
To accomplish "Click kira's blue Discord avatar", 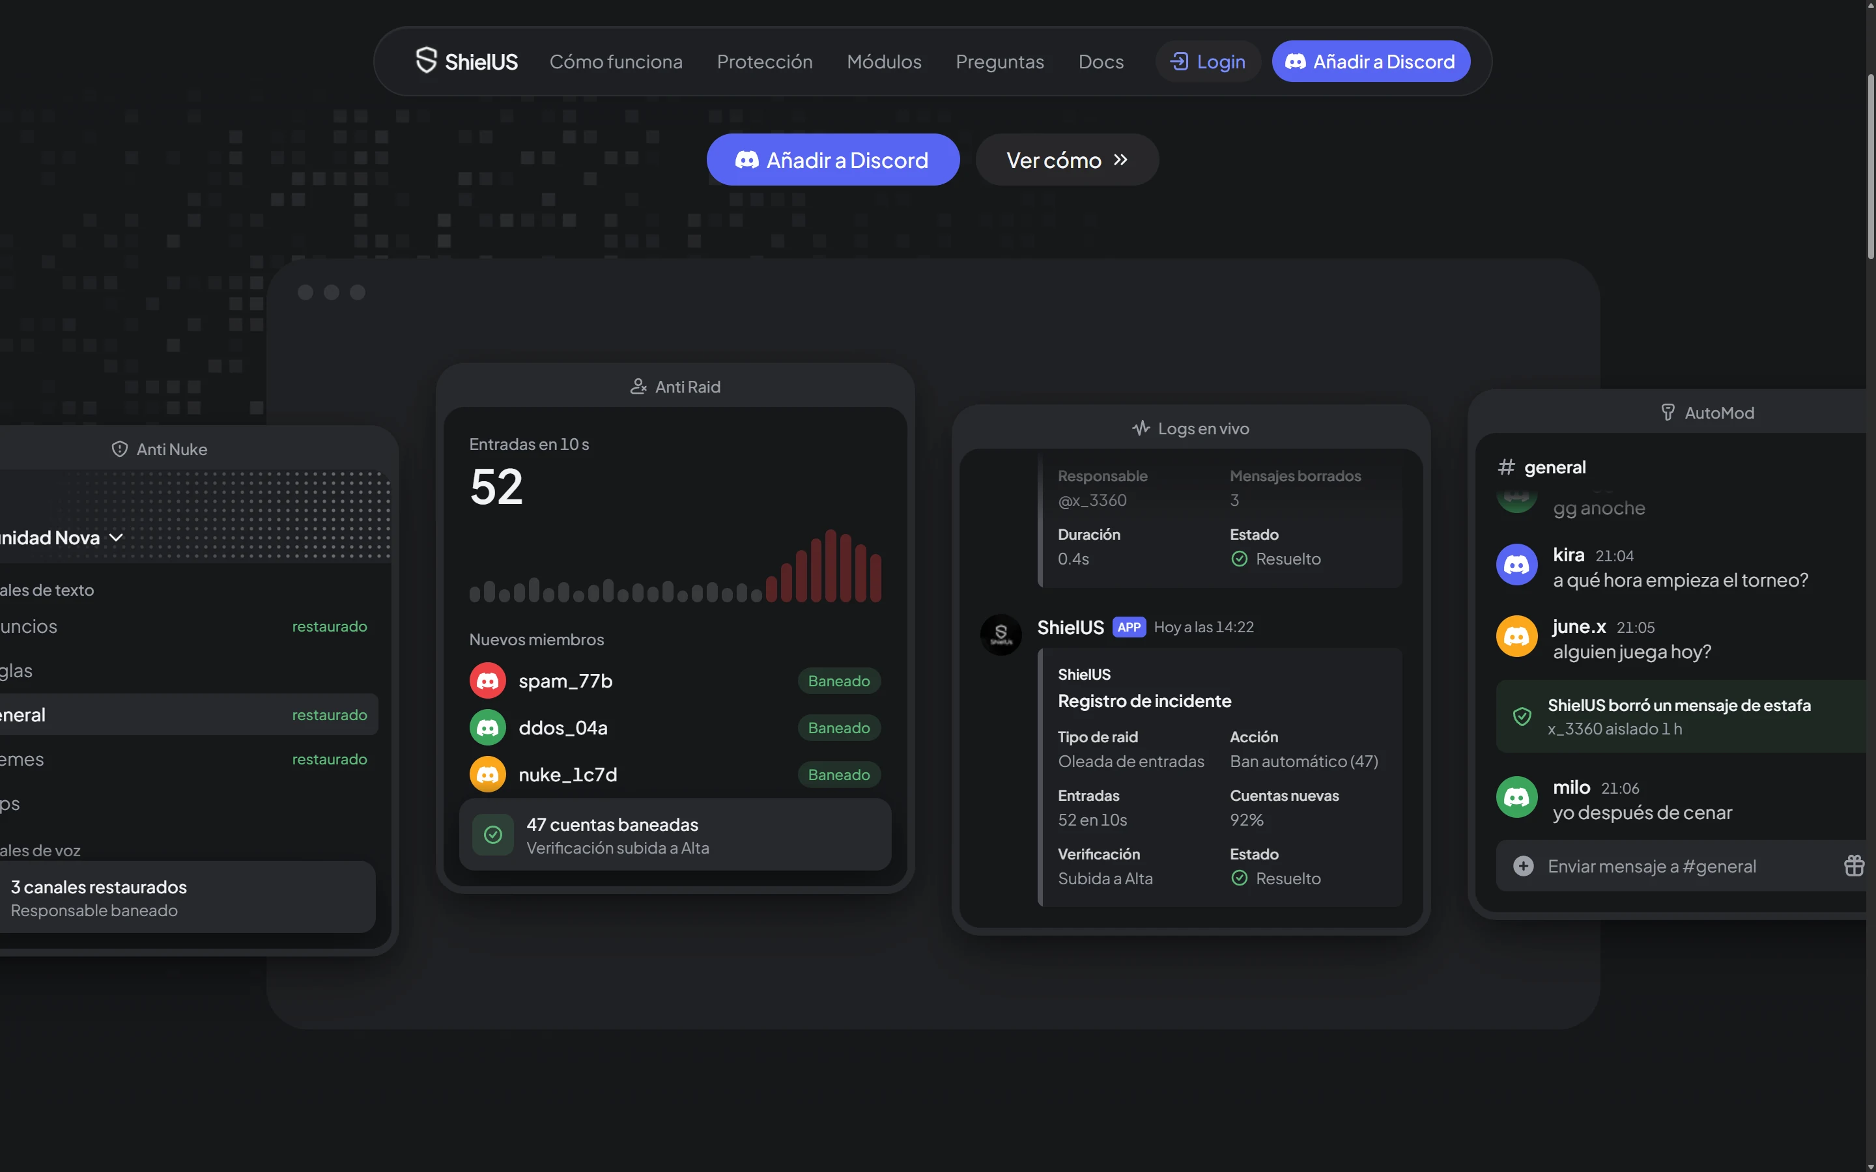I will (x=1516, y=565).
